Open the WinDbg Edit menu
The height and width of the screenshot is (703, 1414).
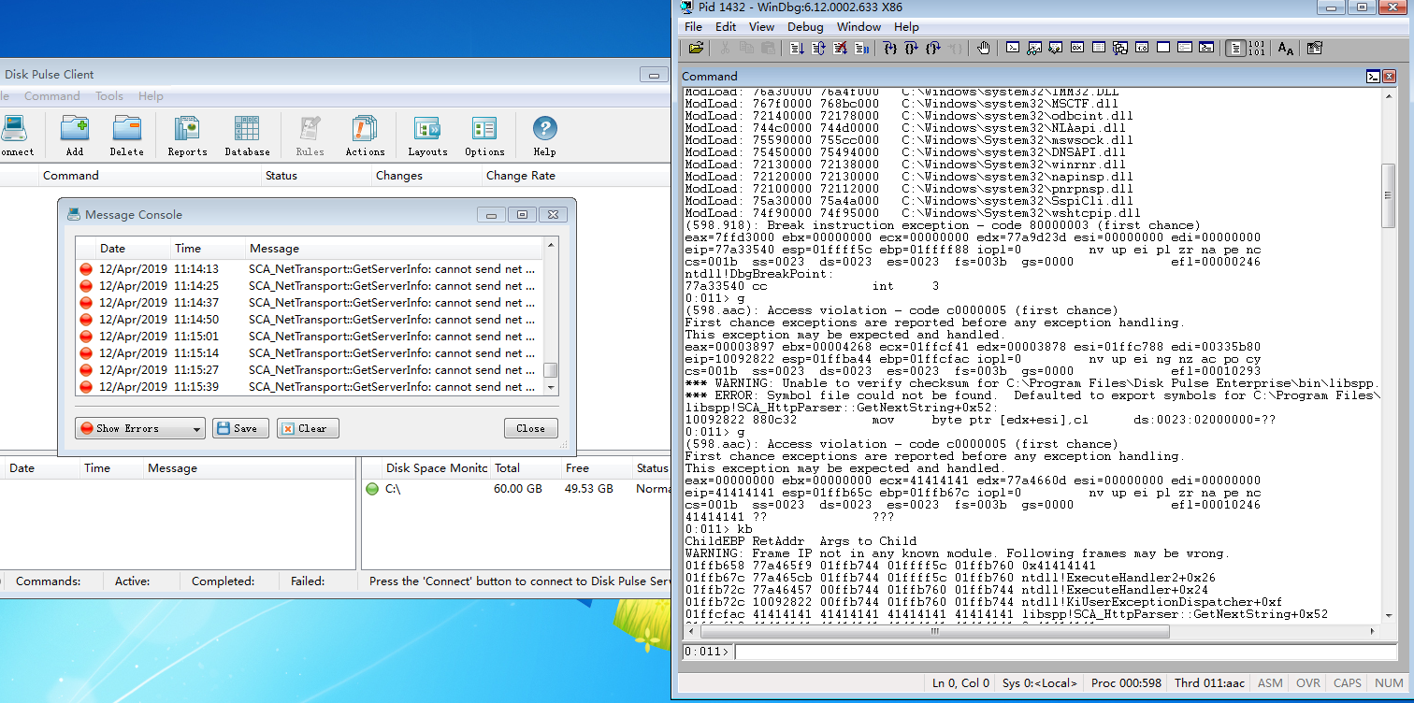pos(726,27)
